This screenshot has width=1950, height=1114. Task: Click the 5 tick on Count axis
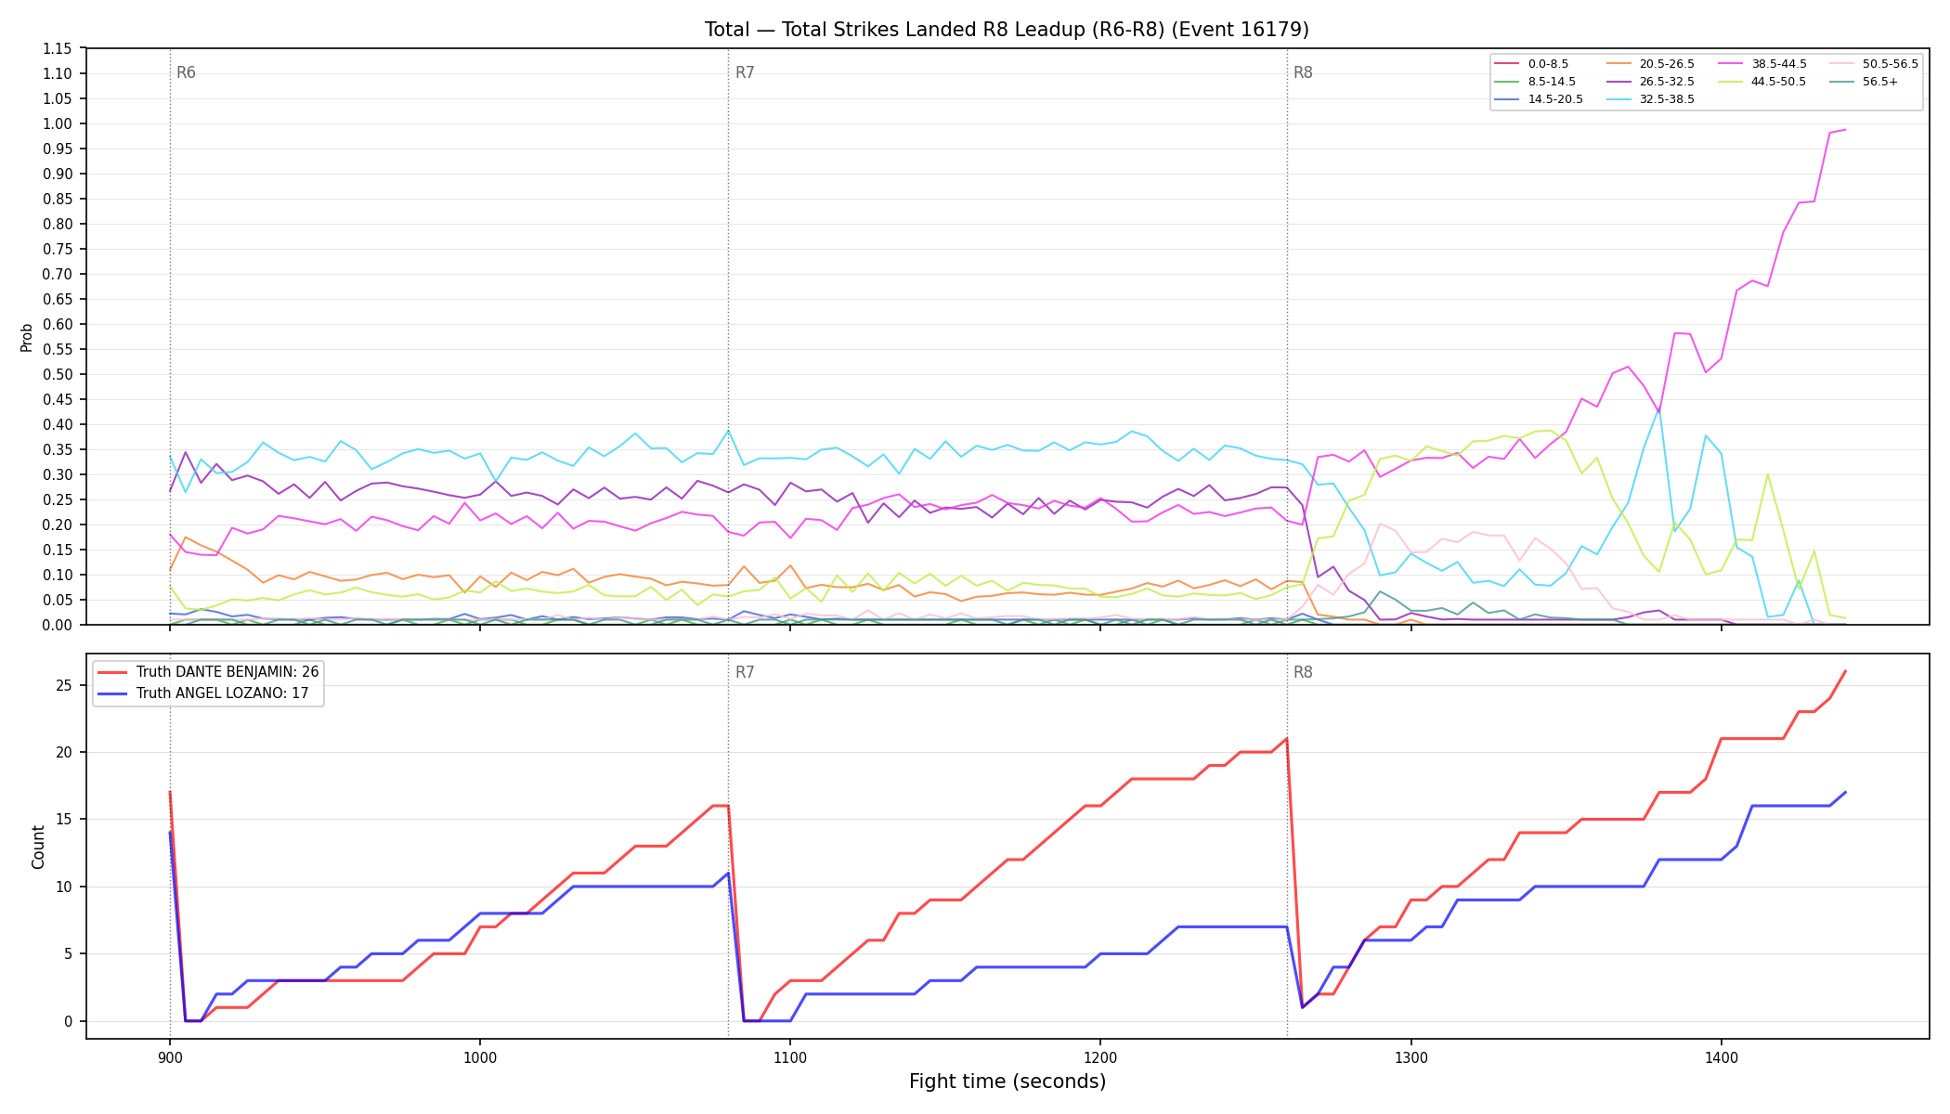(69, 953)
